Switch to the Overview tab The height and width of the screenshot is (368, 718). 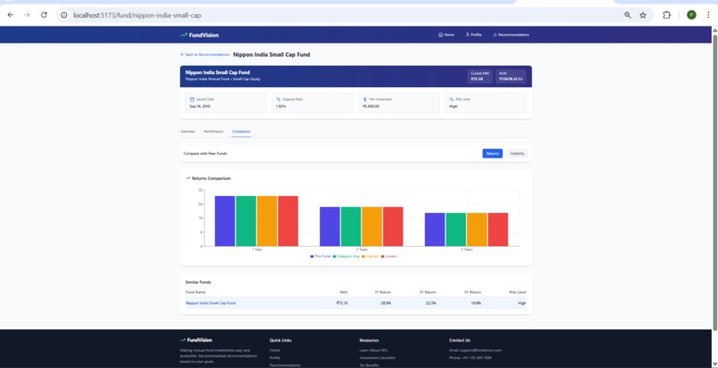click(188, 132)
